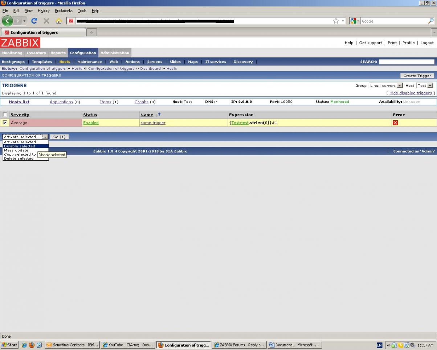
Task: Click the Test:test expression link
Action: 240,123
